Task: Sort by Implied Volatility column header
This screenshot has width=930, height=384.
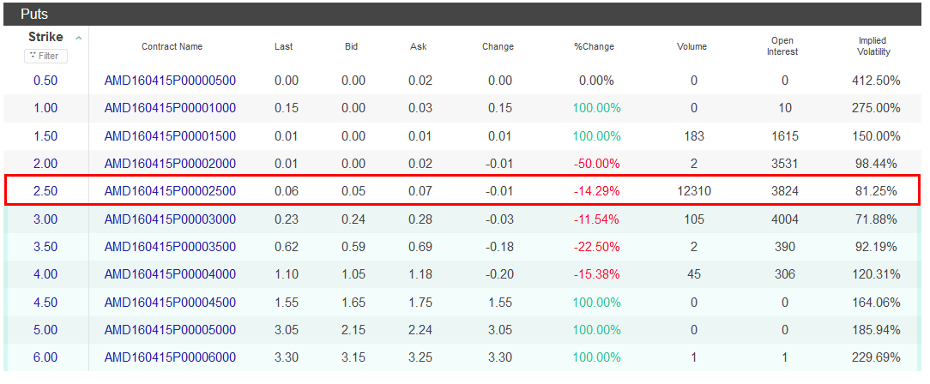Action: point(874,46)
